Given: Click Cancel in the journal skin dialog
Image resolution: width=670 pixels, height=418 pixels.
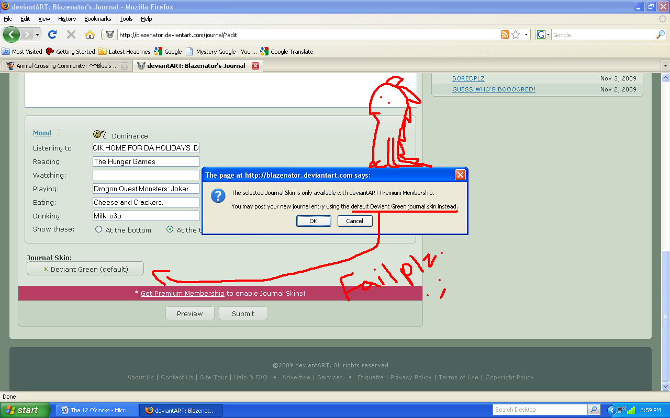Looking at the screenshot, I should (354, 221).
